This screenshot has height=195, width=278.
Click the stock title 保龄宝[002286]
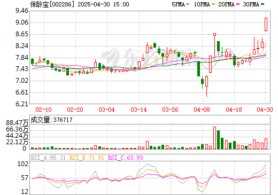[x=52, y=4]
